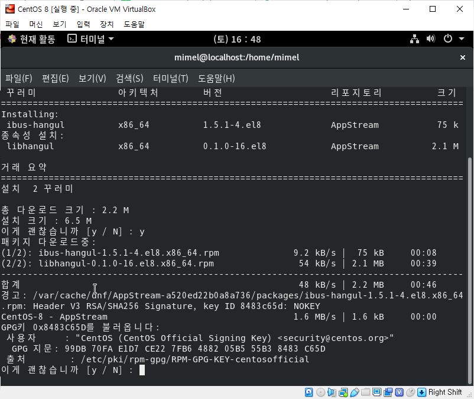Click the VirtualBox hard disk activity icon

309,392
